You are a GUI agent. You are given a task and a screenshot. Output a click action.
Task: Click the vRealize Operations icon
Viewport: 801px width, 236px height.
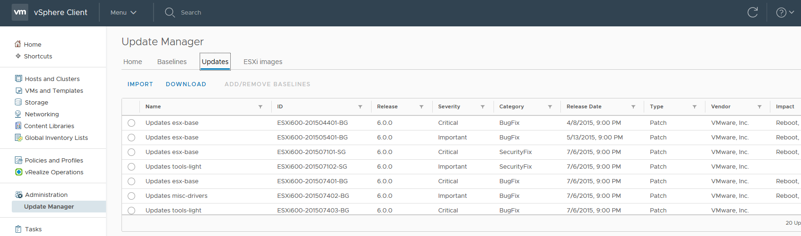coord(19,172)
